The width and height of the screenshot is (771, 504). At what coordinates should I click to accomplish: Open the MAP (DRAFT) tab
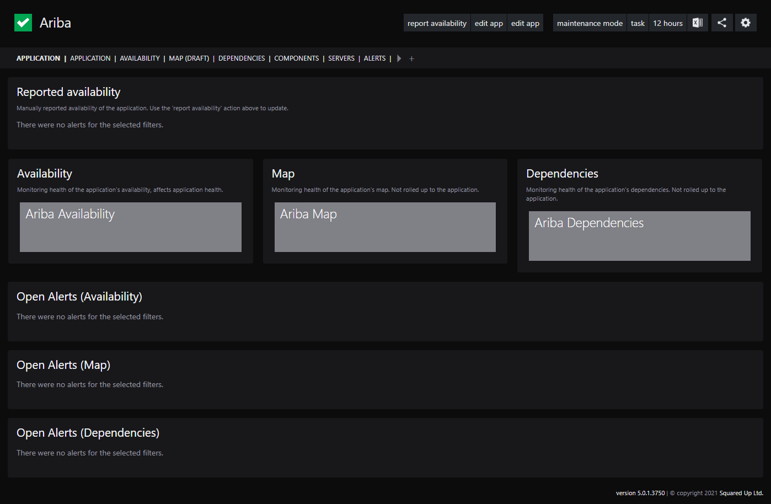tap(189, 58)
